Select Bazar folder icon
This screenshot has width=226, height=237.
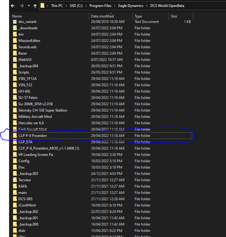15,53
